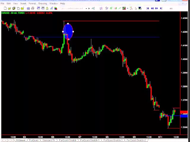The width and height of the screenshot is (190, 142).
Task: Click the second tile windows icon
Action: click(x=43, y=8)
